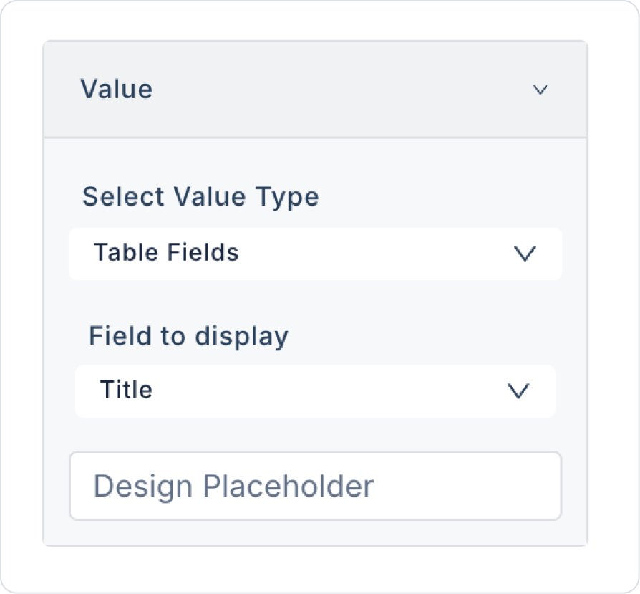Click the word "Placeholder" in the text box
This screenshot has width=640, height=594.
(x=288, y=487)
